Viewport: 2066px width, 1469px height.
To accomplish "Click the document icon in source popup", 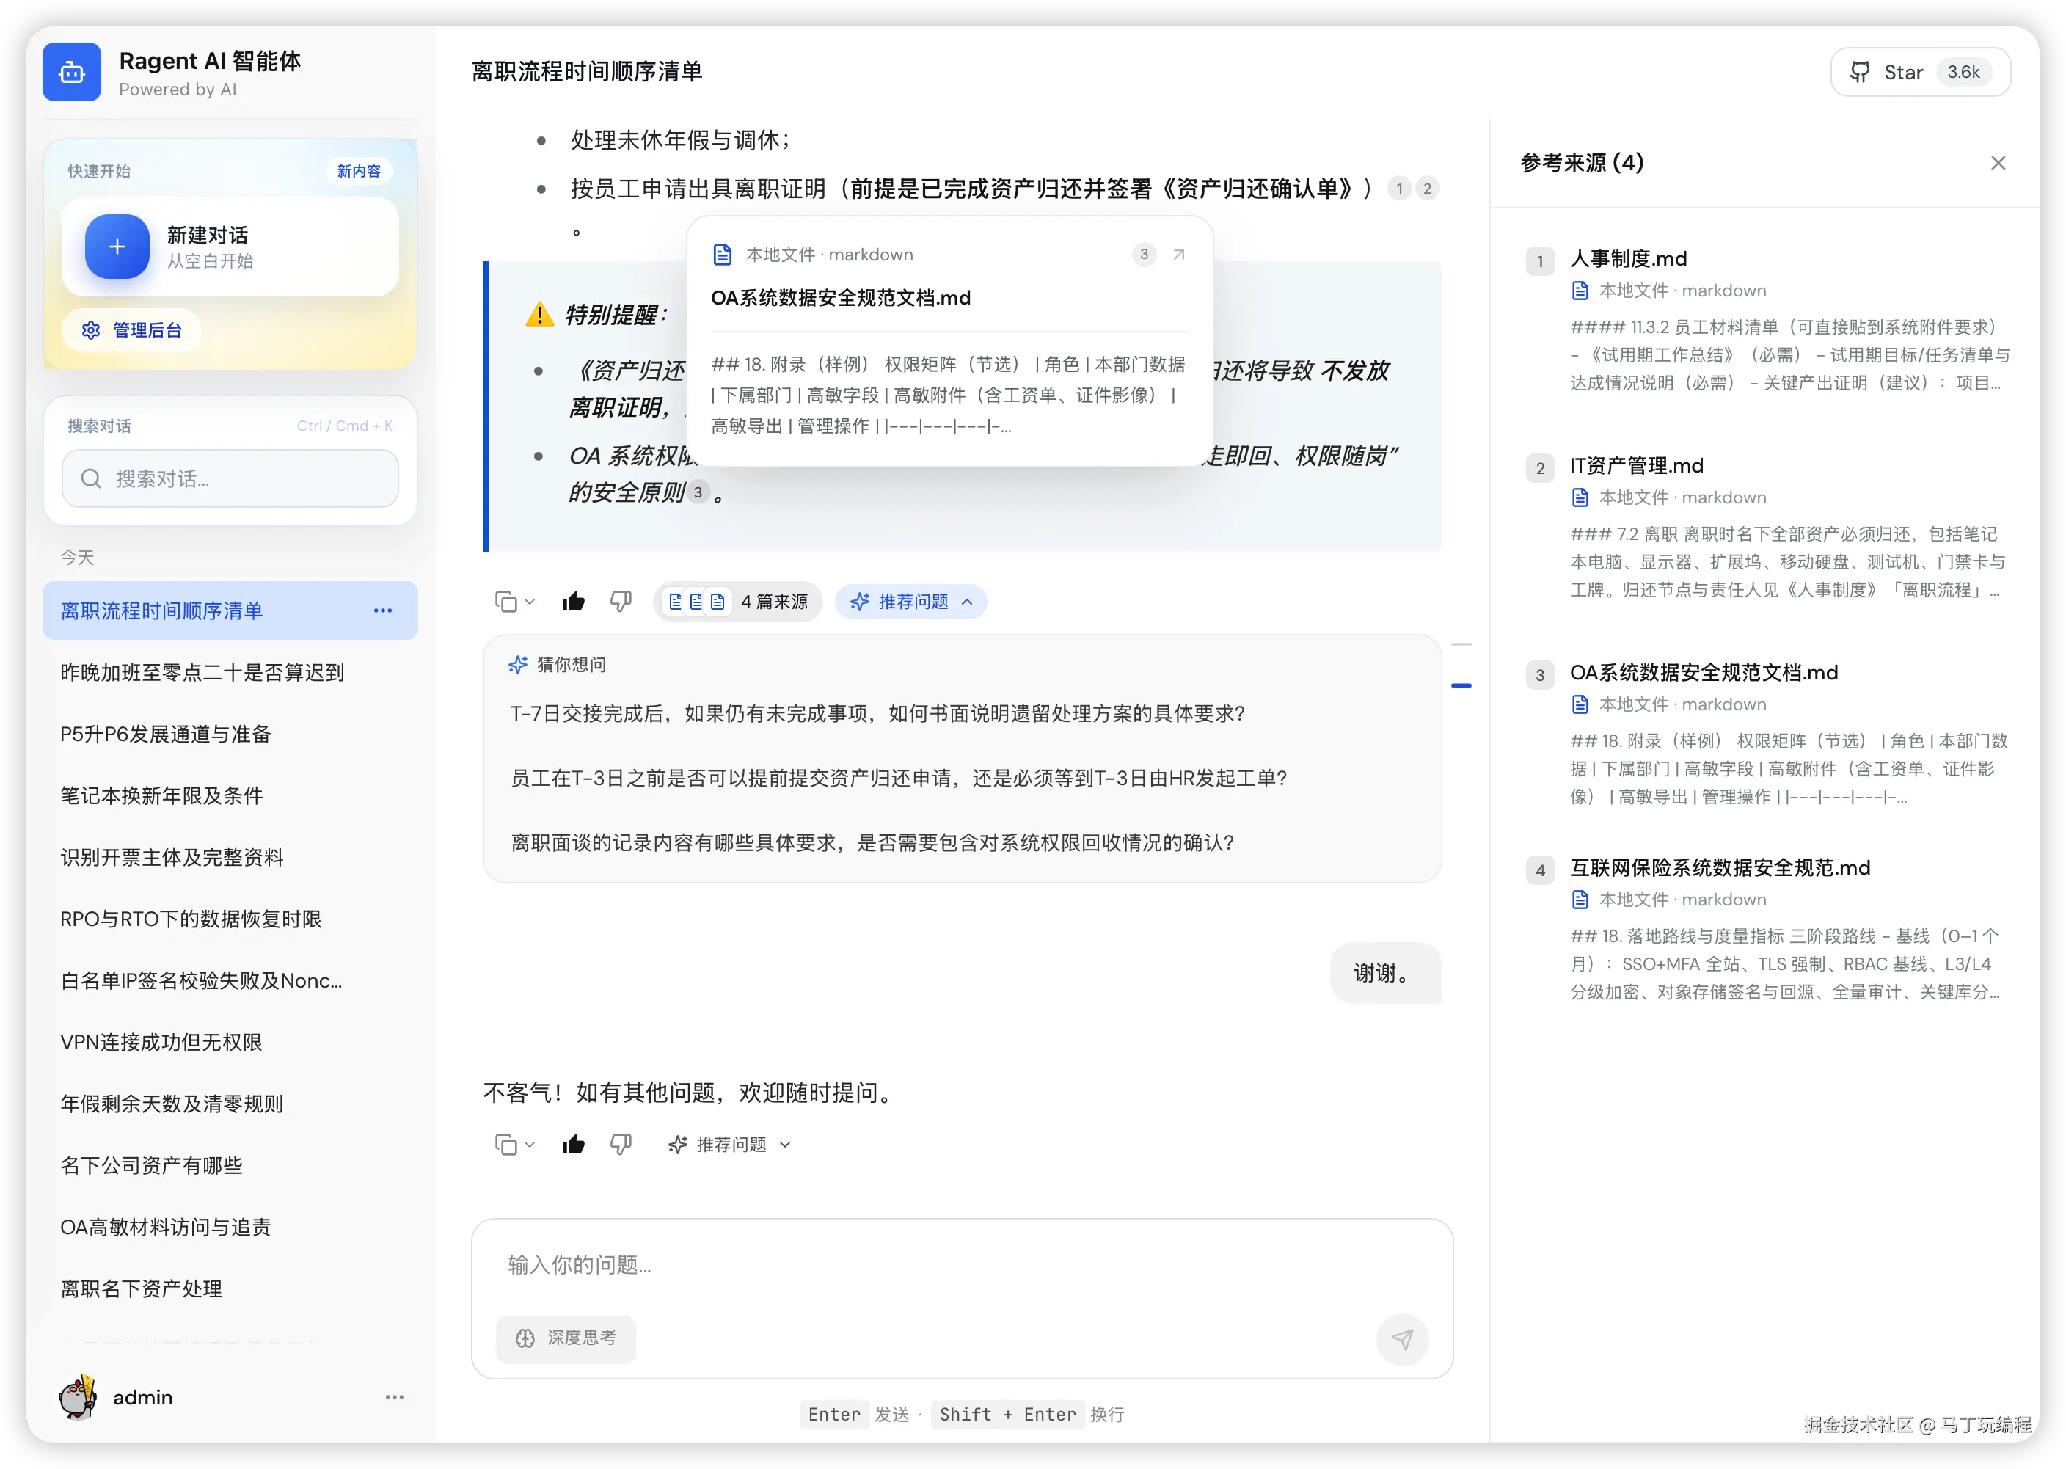I will click(x=723, y=254).
